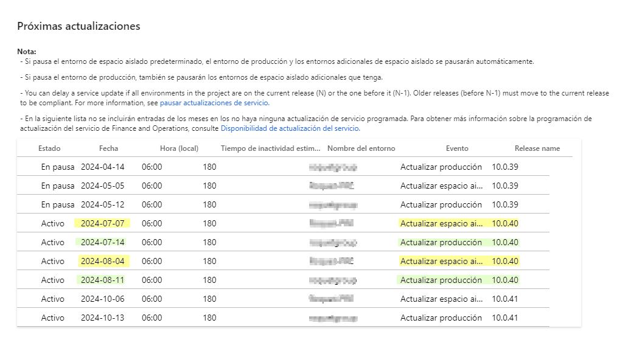
Task: Click 'Activo' status in 2024-08-11 row
Action: (x=53, y=280)
